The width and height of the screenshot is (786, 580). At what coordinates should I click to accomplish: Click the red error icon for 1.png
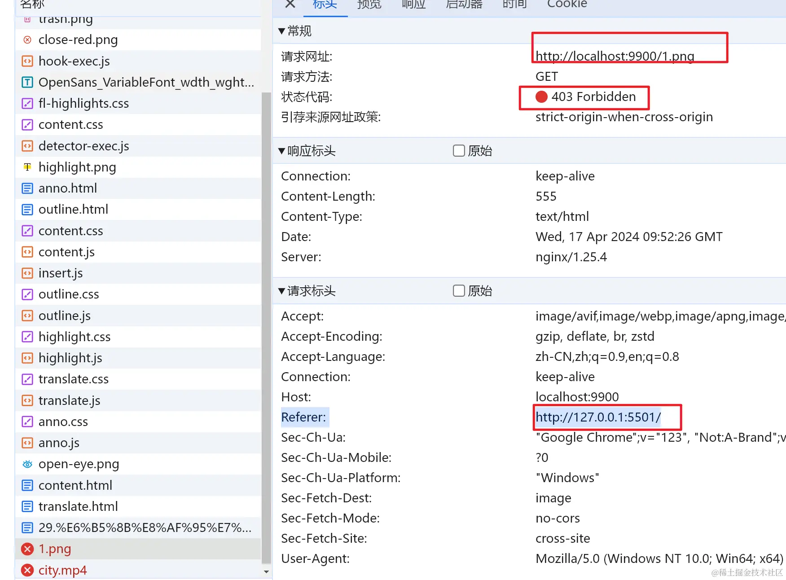click(27, 549)
